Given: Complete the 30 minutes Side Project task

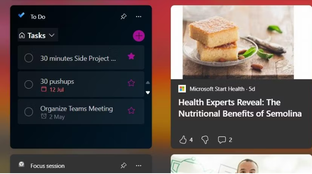Looking at the screenshot, I should (x=29, y=58).
